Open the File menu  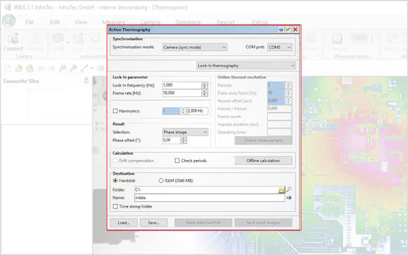(x=29, y=22)
